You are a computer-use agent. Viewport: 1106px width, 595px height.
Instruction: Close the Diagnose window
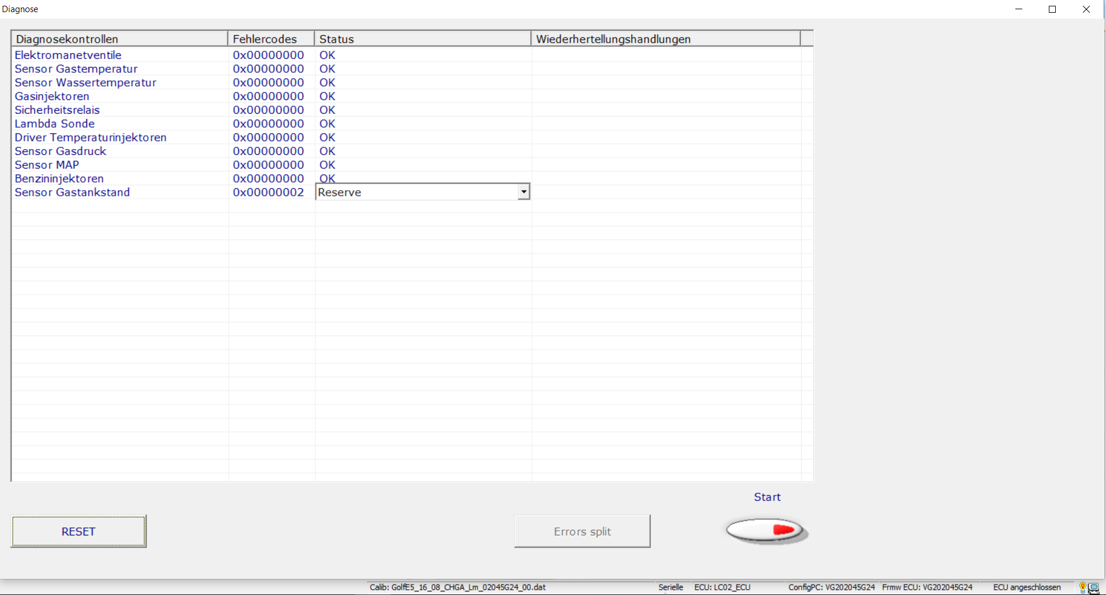click(1086, 9)
